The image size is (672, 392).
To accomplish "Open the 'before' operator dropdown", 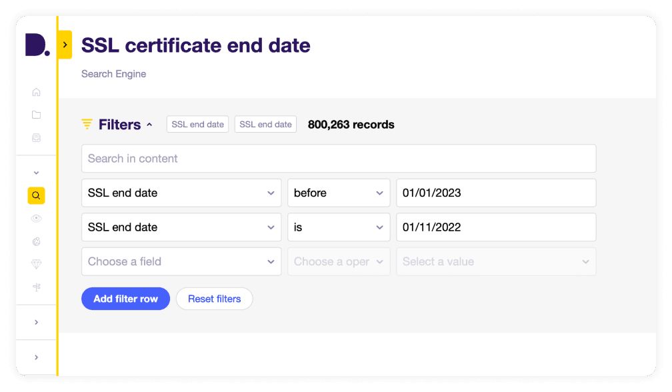I will [x=339, y=193].
